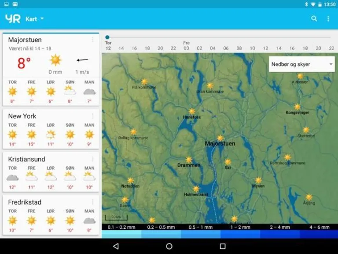Open Kristiansund card options menu
The height and width of the screenshot is (254, 338).
92,159
